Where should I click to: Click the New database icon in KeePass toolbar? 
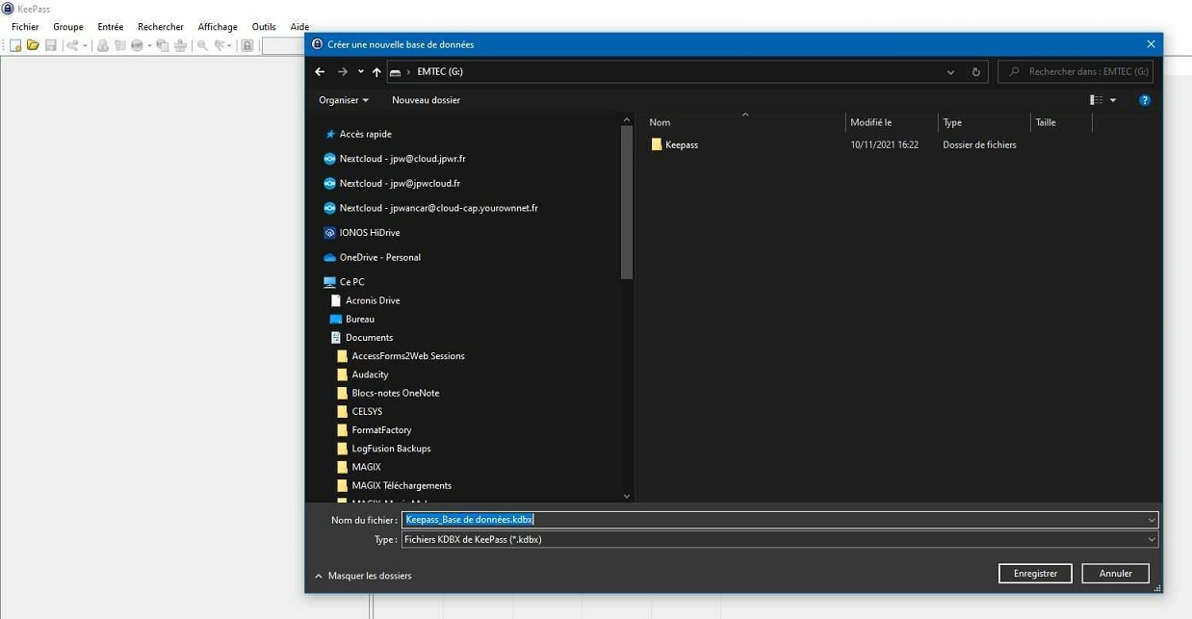[x=15, y=45]
